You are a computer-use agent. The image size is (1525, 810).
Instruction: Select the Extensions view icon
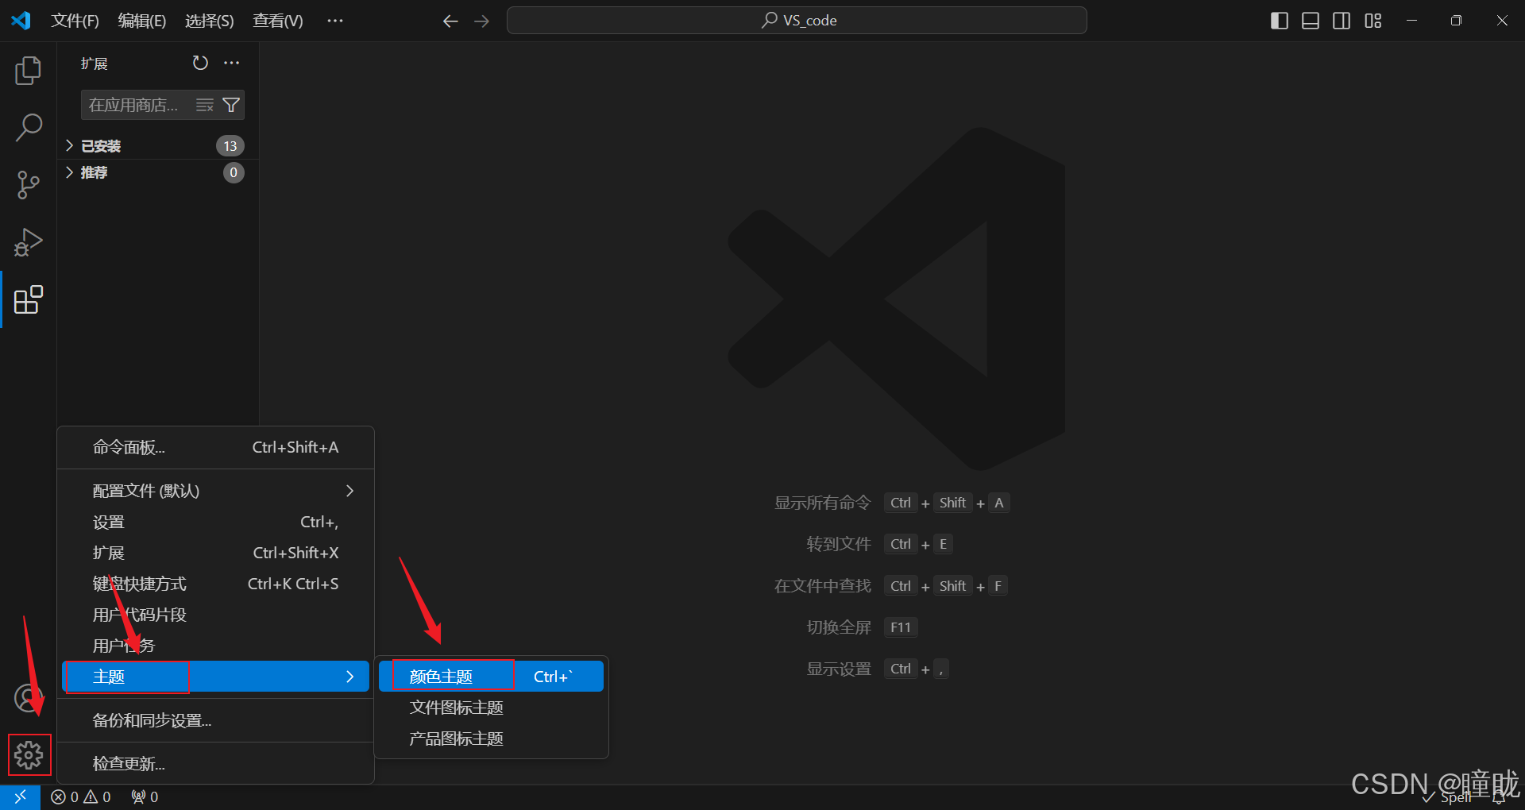coord(29,299)
